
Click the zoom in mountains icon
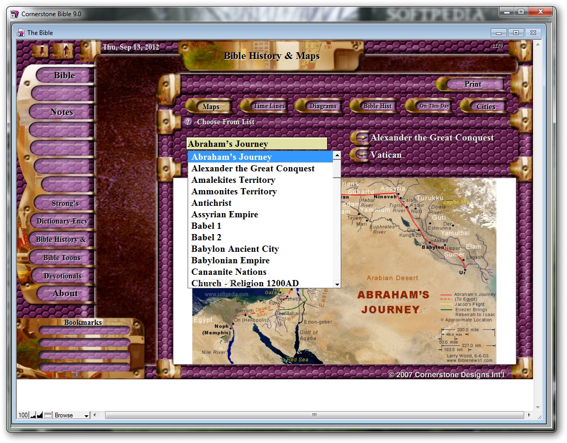[x=40, y=415]
